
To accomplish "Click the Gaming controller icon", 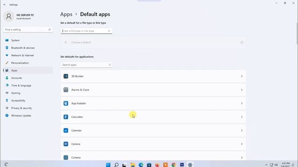I will [x=7, y=93].
